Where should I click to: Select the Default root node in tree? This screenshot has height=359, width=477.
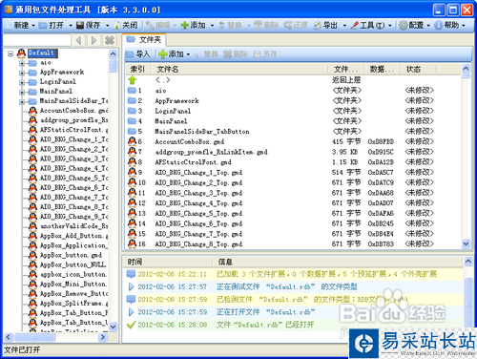pyautogui.click(x=42, y=53)
